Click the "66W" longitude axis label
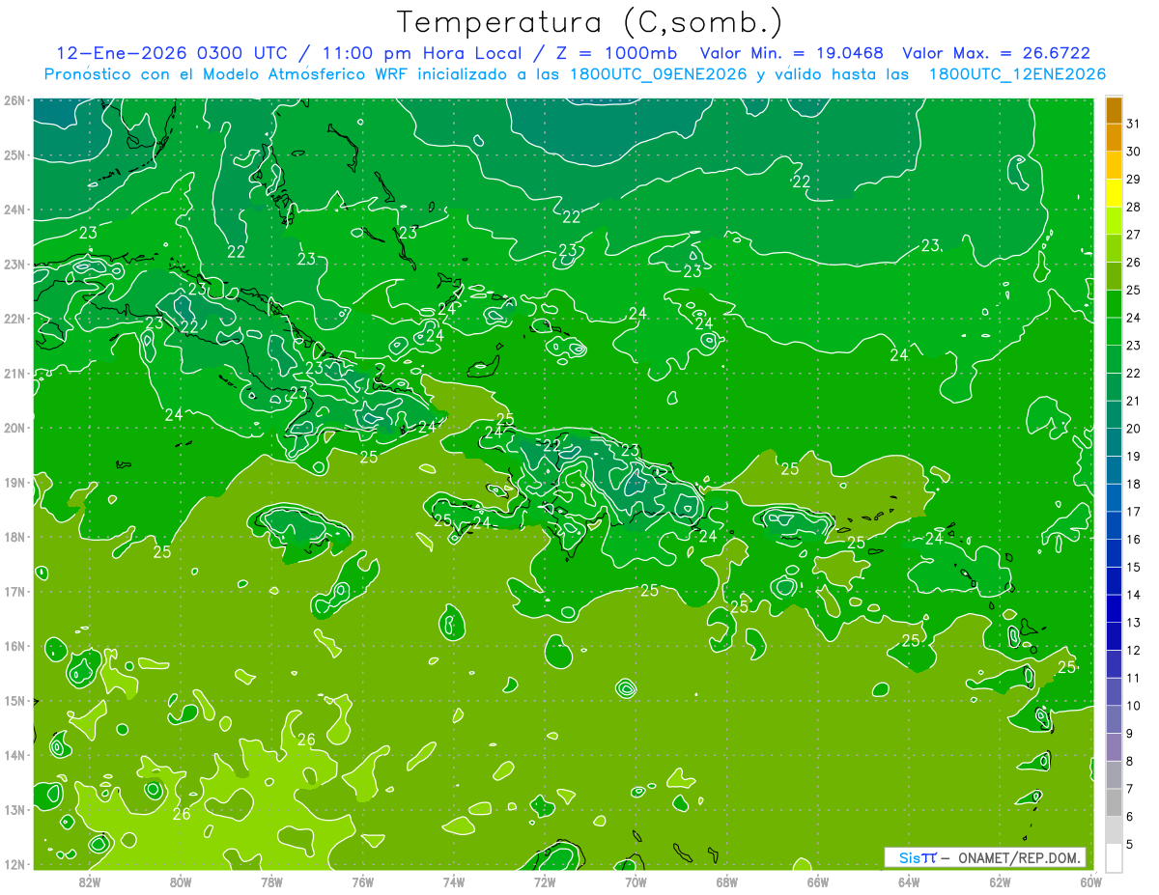1159x895 pixels. [818, 881]
